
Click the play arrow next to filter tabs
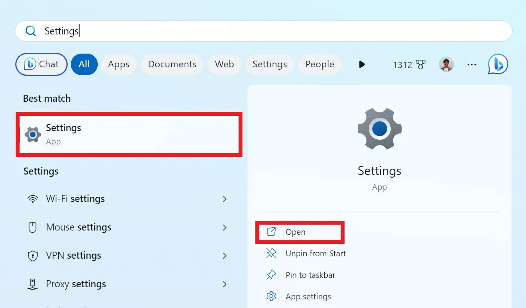point(361,65)
